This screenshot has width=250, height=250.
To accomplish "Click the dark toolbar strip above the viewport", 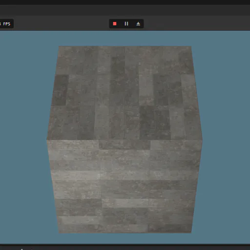I will (x=195, y=23).
